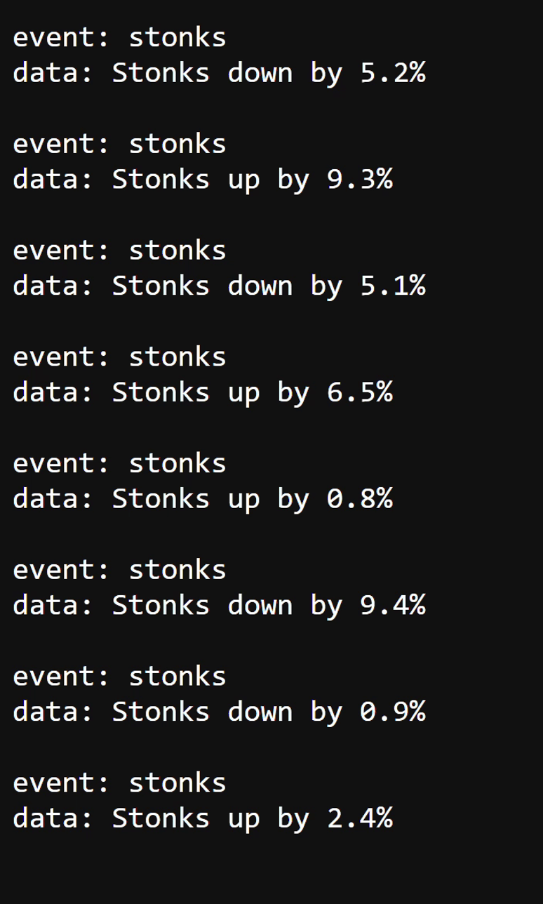Click the last 'event: stonks' line
543x904 pixels.
point(119,782)
